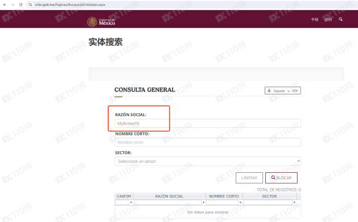Focus the Sector filter text box

pyautogui.click(x=268, y=203)
